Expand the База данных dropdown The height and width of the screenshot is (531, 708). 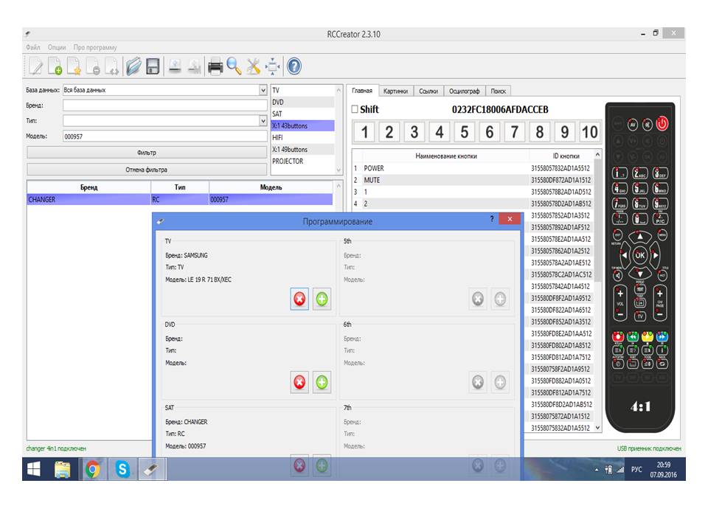[263, 90]
